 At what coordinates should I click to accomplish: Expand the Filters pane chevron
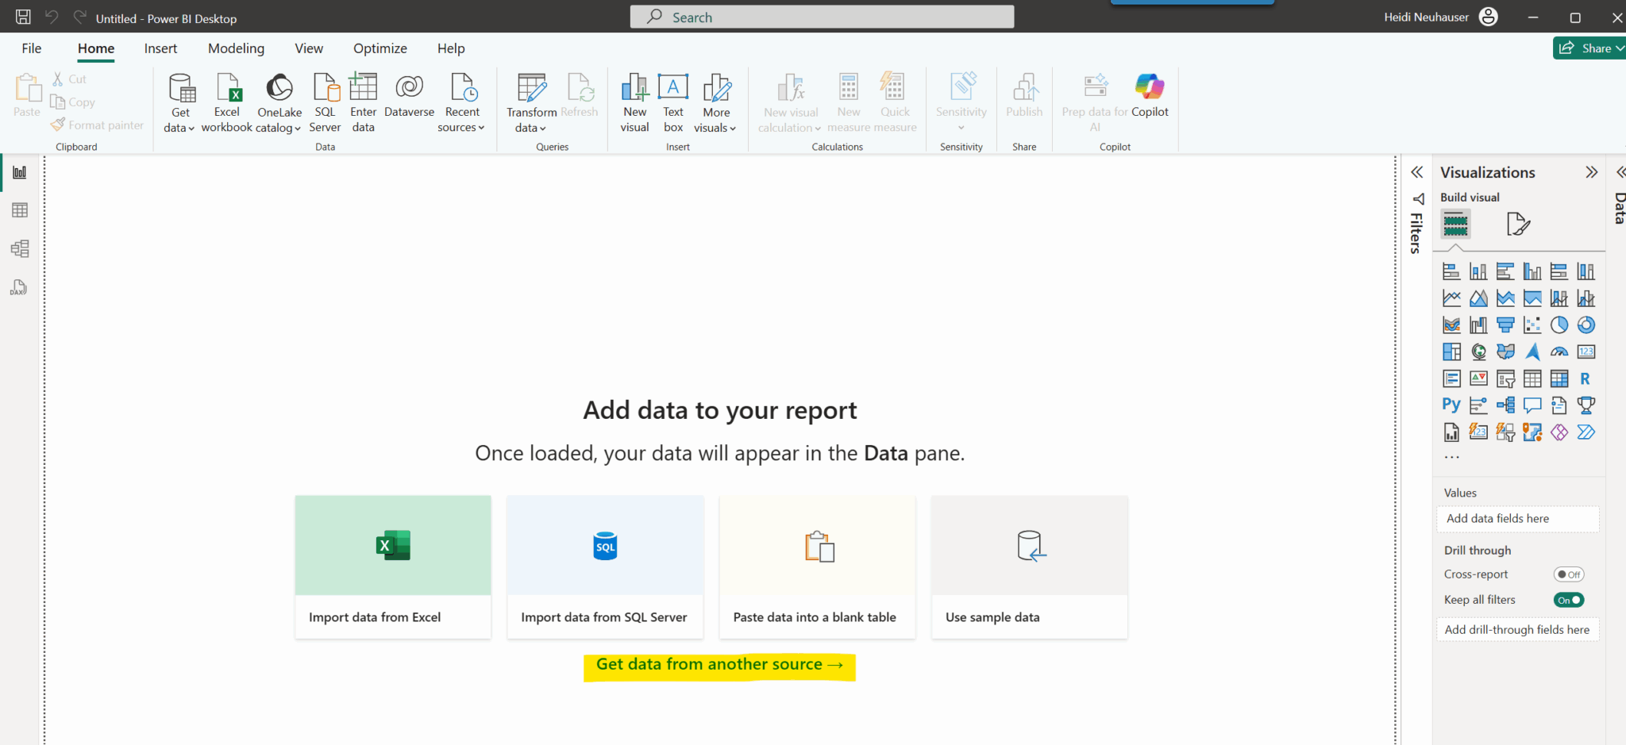click(1416, 172)
